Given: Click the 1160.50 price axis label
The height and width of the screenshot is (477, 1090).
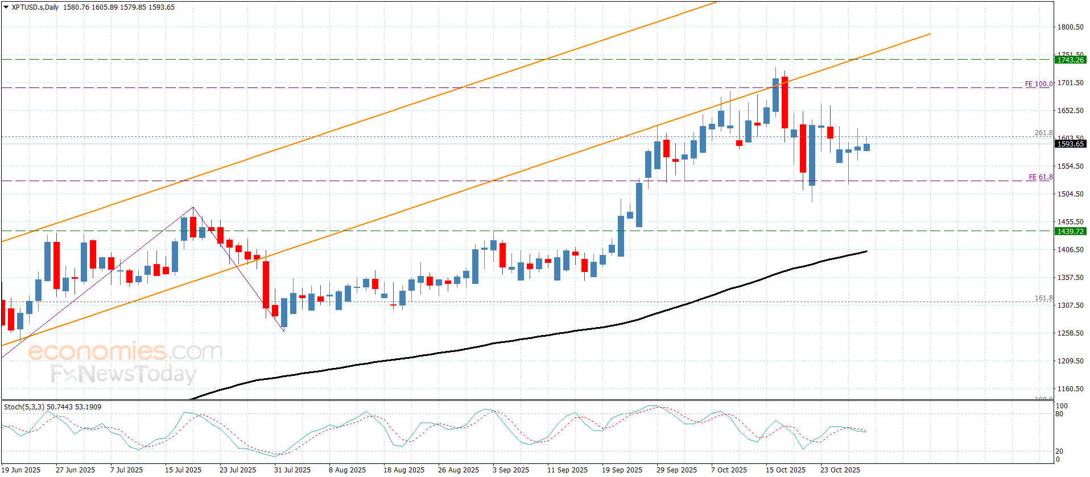Looking at the screenshot, I should click(1070, 389).
